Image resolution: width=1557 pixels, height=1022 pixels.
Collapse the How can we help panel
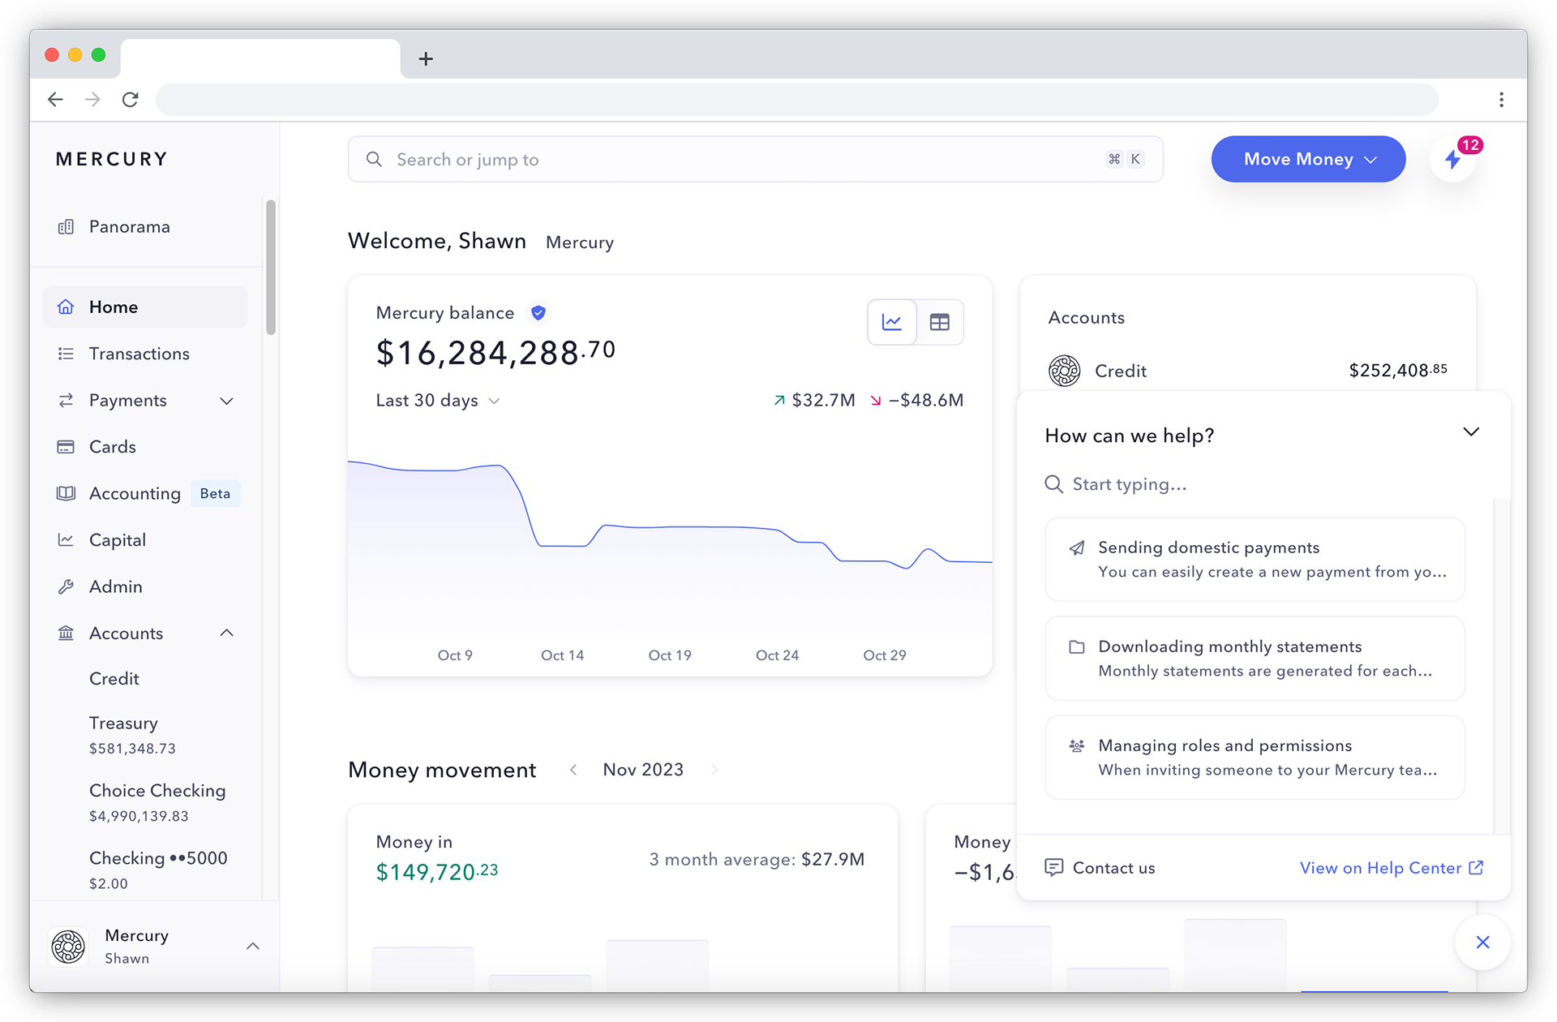(1471, 432)
